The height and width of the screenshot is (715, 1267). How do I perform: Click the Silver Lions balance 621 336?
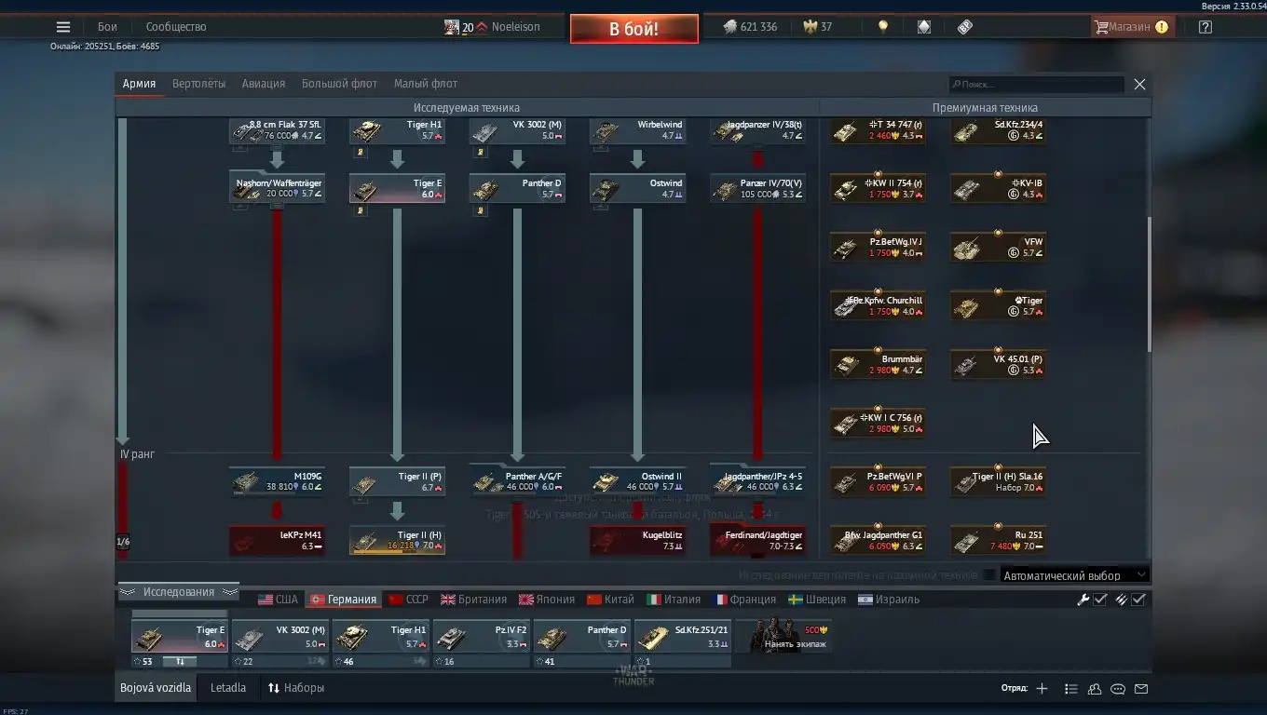pyautogui.click(x=750, y=27)
